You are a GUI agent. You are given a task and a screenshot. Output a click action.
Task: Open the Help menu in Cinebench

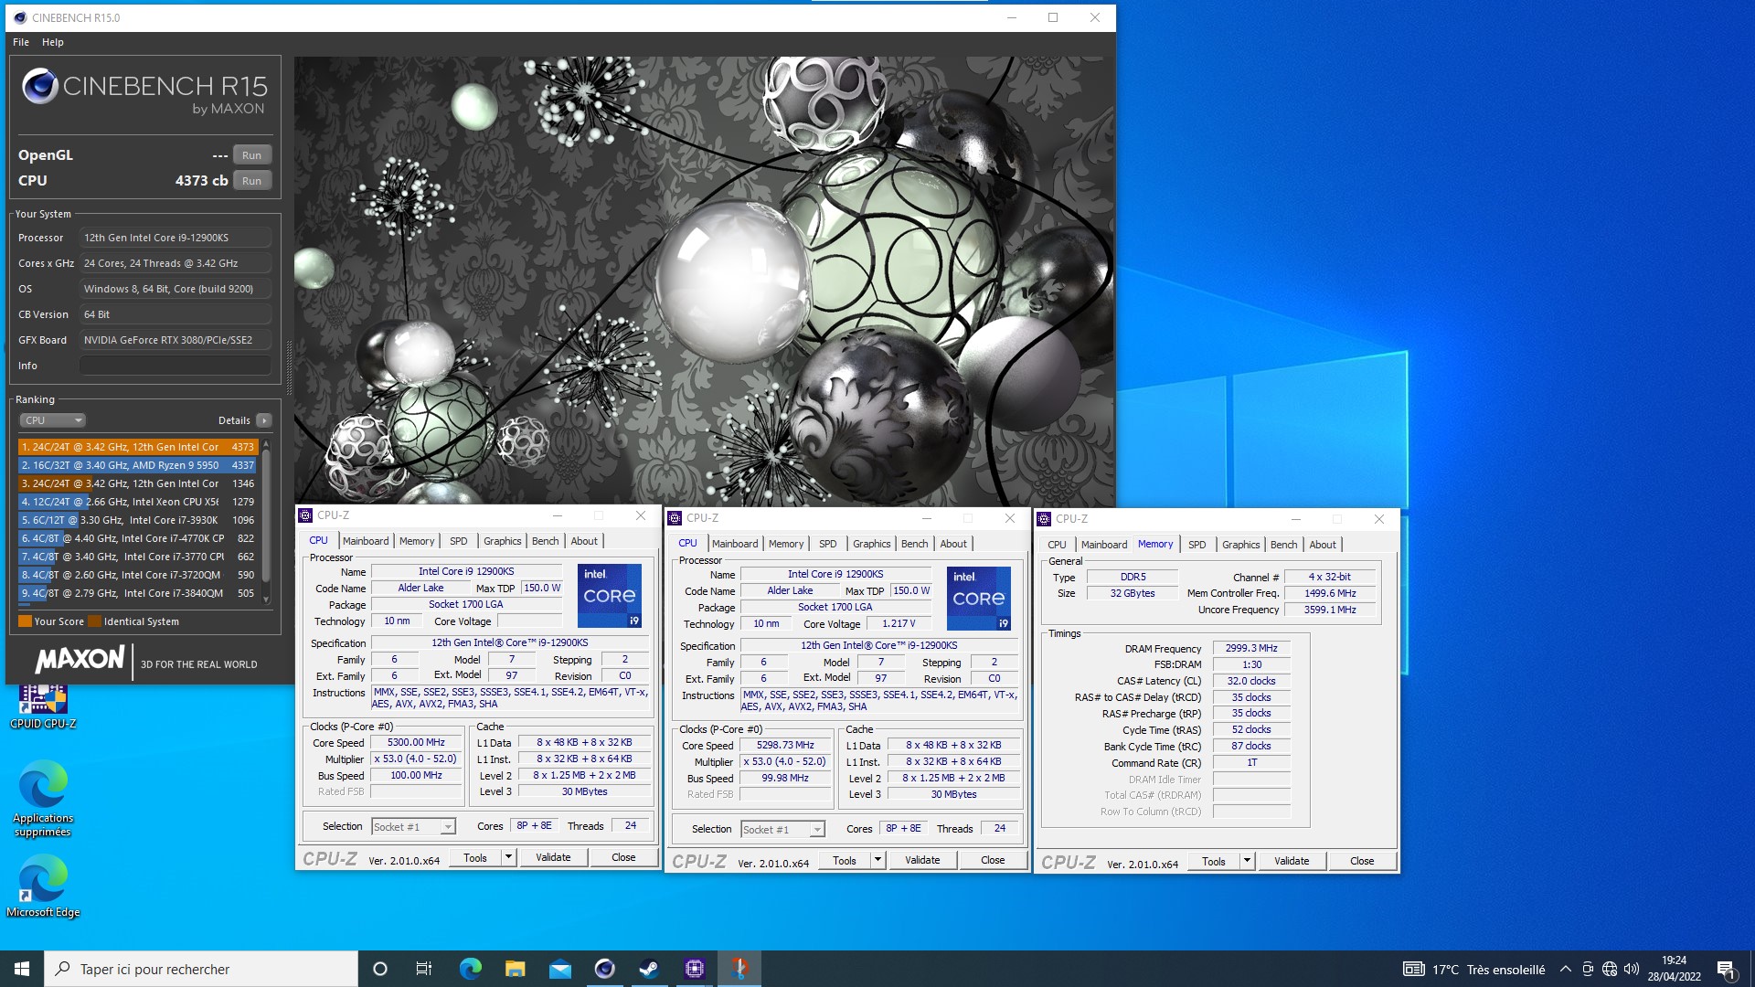pos(53,42)
